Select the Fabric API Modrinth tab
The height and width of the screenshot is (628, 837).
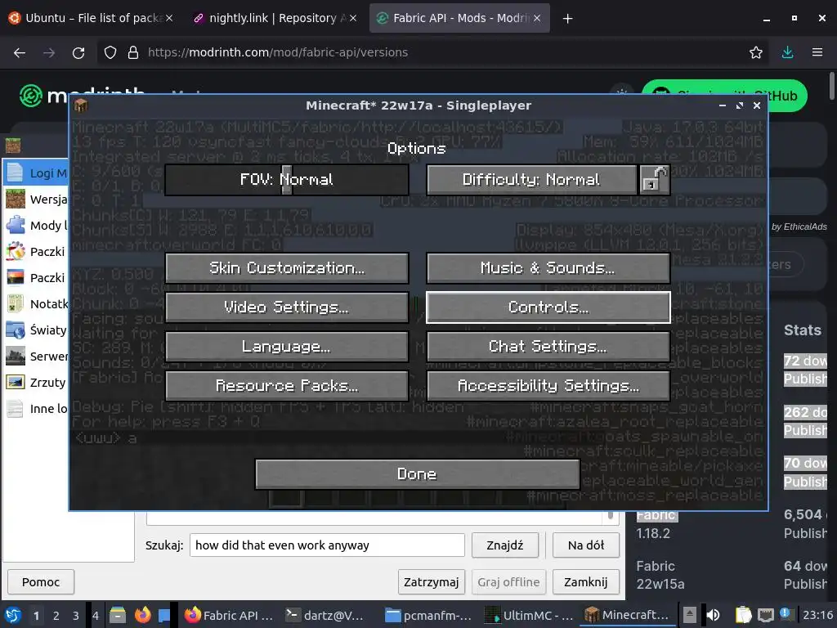pyautogui.click(x=459, y=18)
